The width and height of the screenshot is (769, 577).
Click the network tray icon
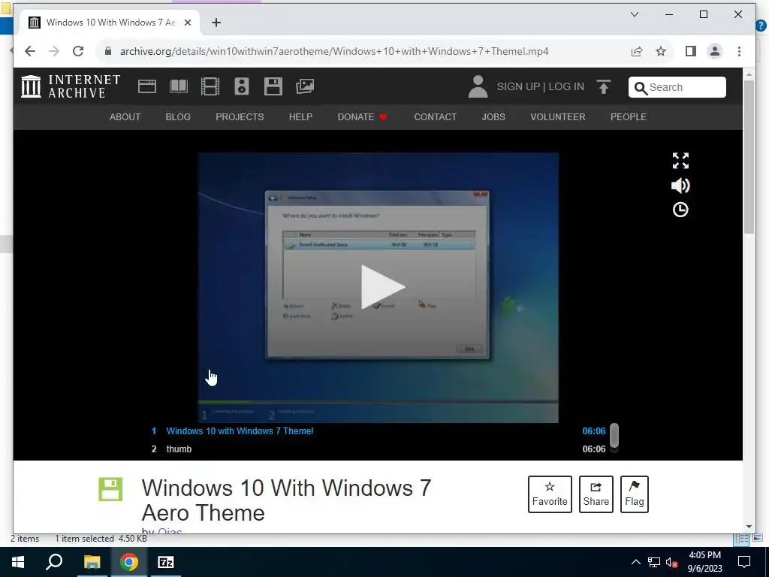654,562
